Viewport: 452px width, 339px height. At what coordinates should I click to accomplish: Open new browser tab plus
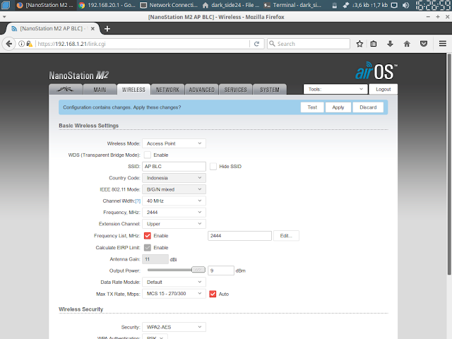(107, 28)
